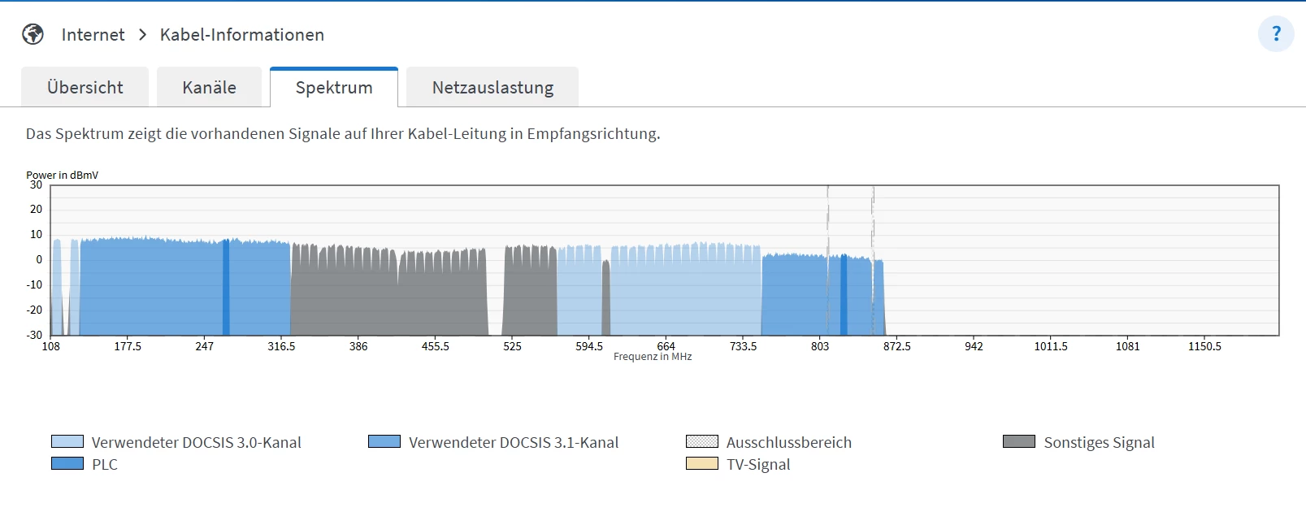Click the PLC legend swatch
Image resolution: width=1306 pixels, height=525 pixels.
67,463
